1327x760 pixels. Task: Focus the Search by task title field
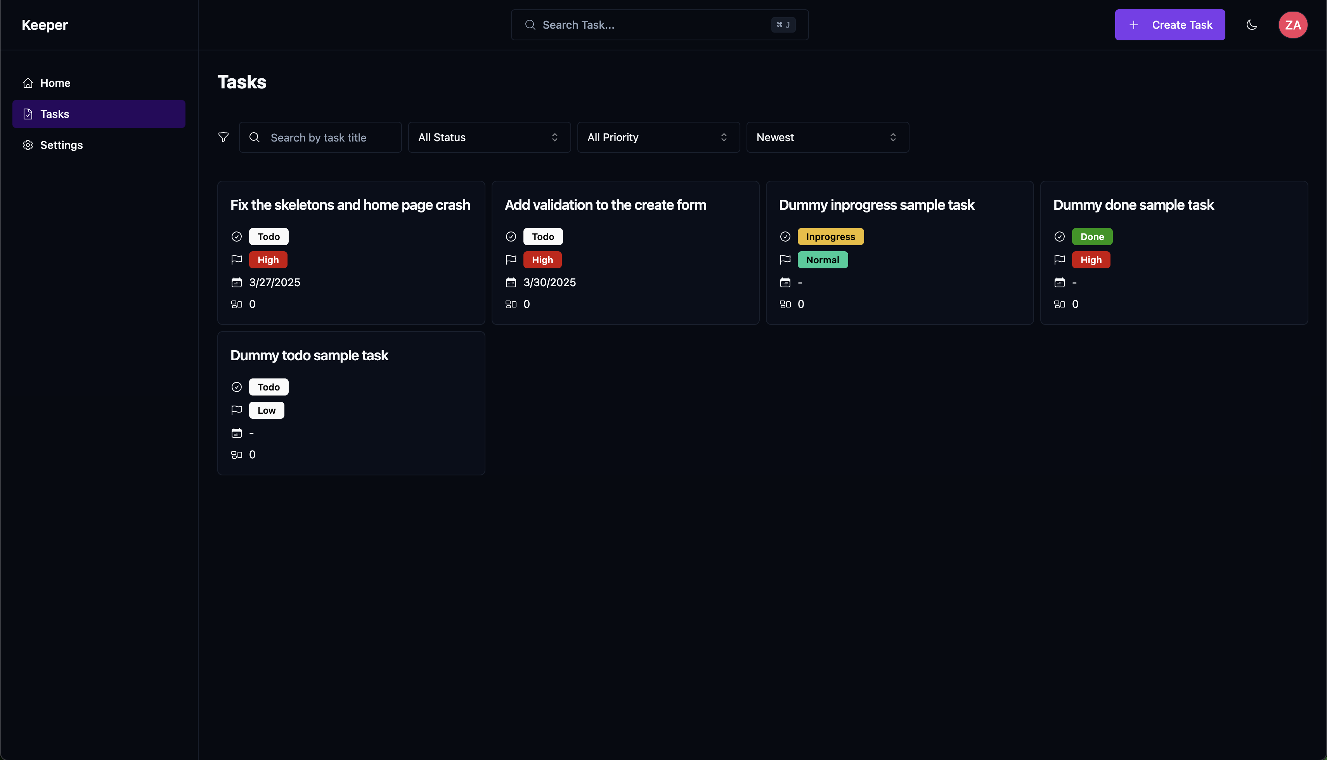coord(320,137)
